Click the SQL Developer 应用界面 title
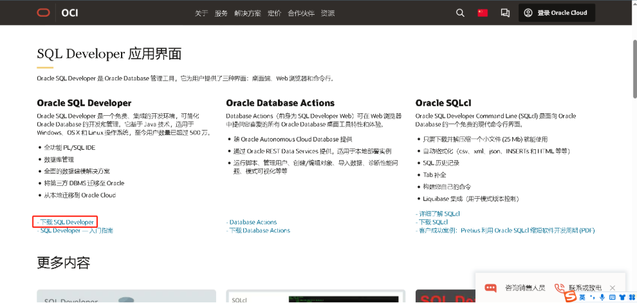 (109, 55)
